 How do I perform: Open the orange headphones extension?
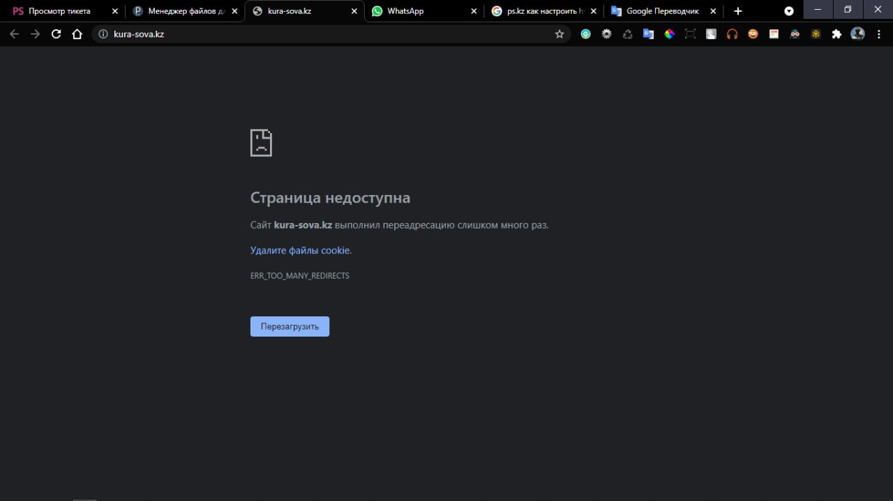click(x=732, y=33)
